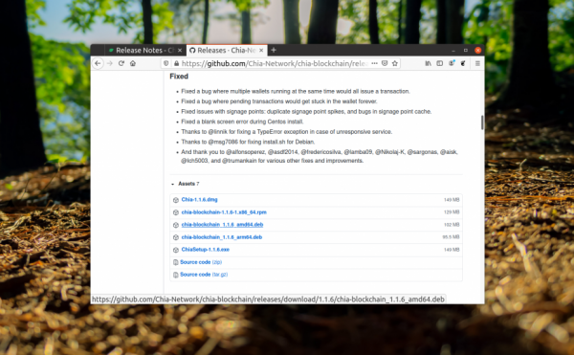Click text 'Fixed a blank screen error during Centos install.'
This screenshot has height=355, width=574.
point(242,122)
